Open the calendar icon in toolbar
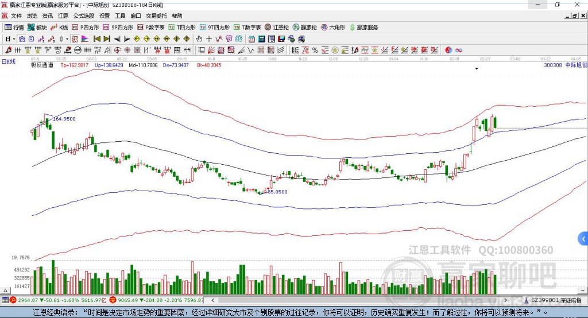 coord(252,39)
